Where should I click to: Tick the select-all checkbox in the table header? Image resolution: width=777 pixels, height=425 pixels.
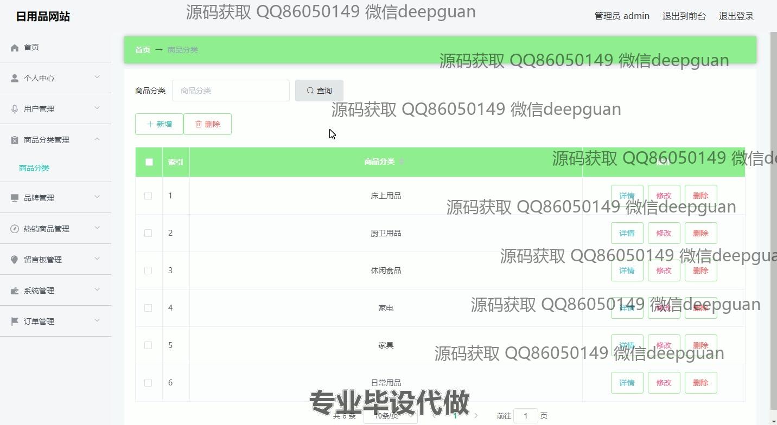(x=149, y=162)
